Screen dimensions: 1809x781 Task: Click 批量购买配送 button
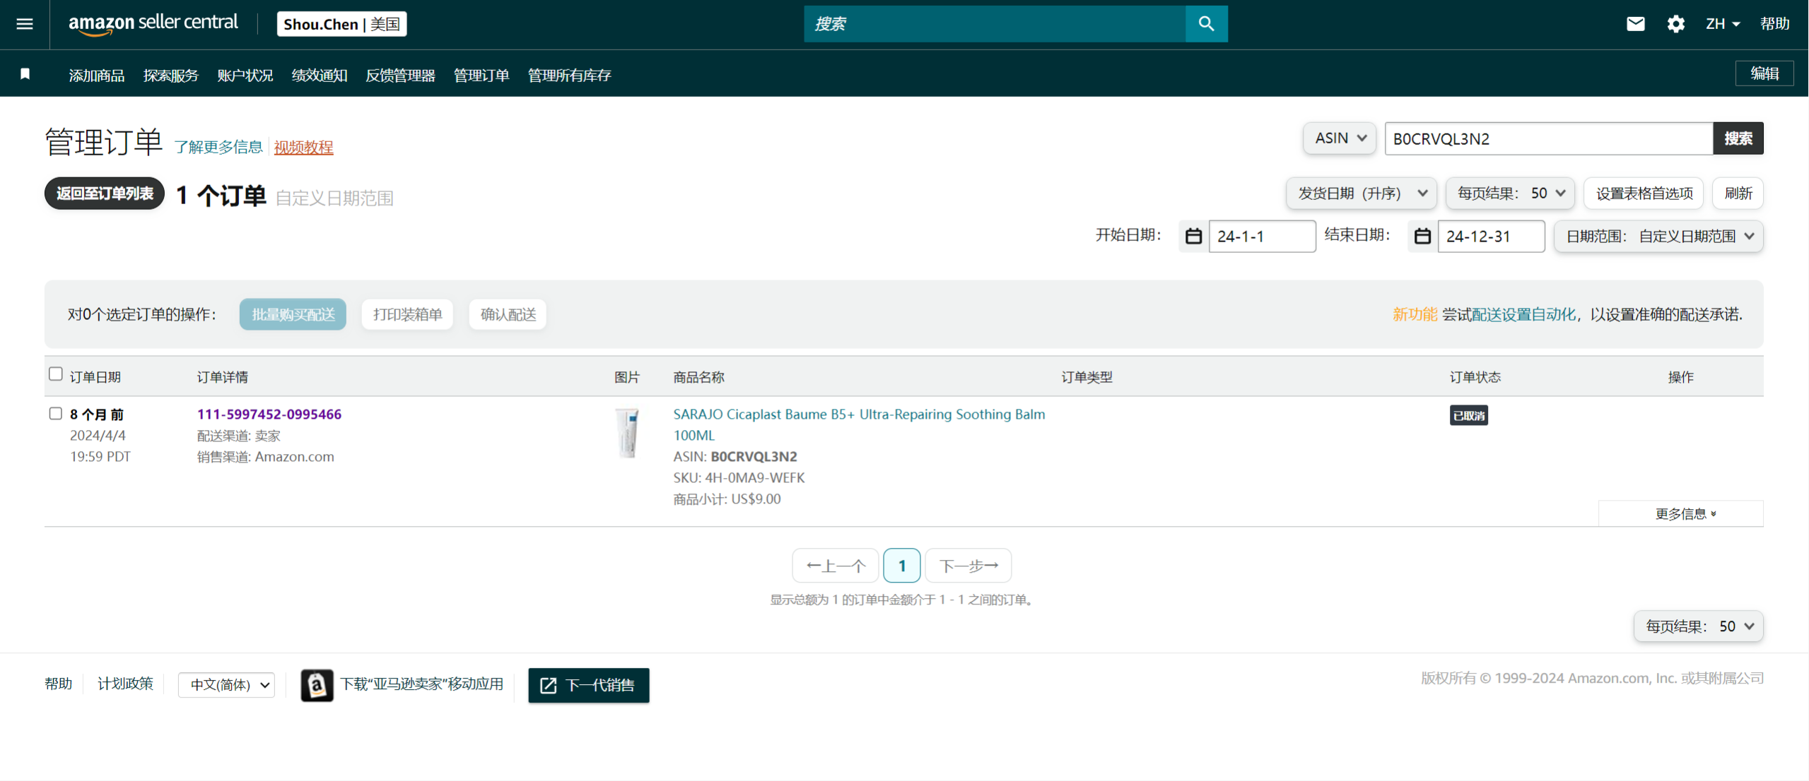(293, 314)
